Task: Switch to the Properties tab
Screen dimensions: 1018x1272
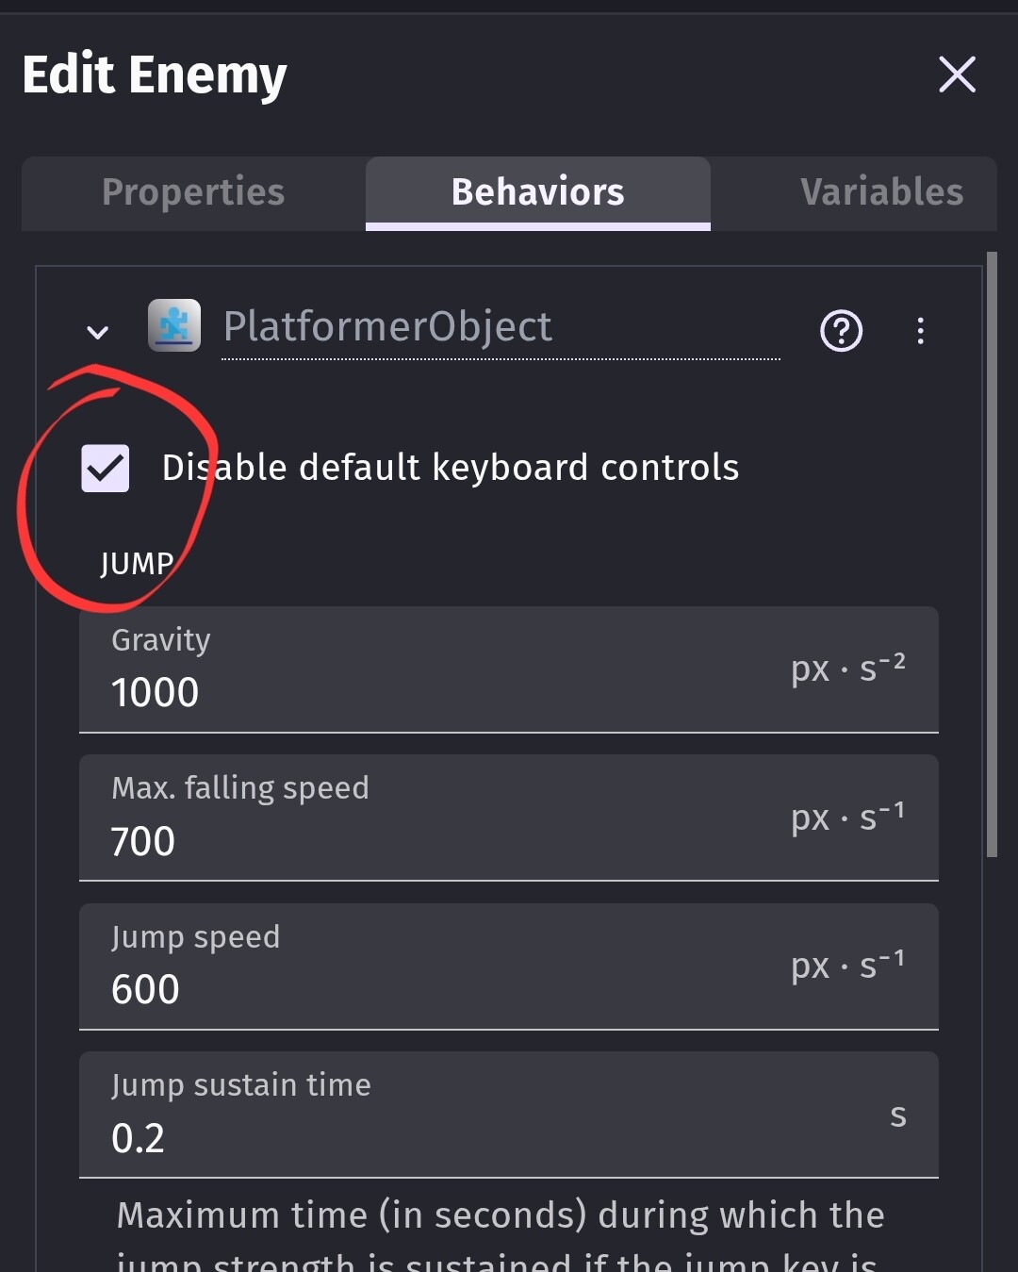Action: pos(193,192)
